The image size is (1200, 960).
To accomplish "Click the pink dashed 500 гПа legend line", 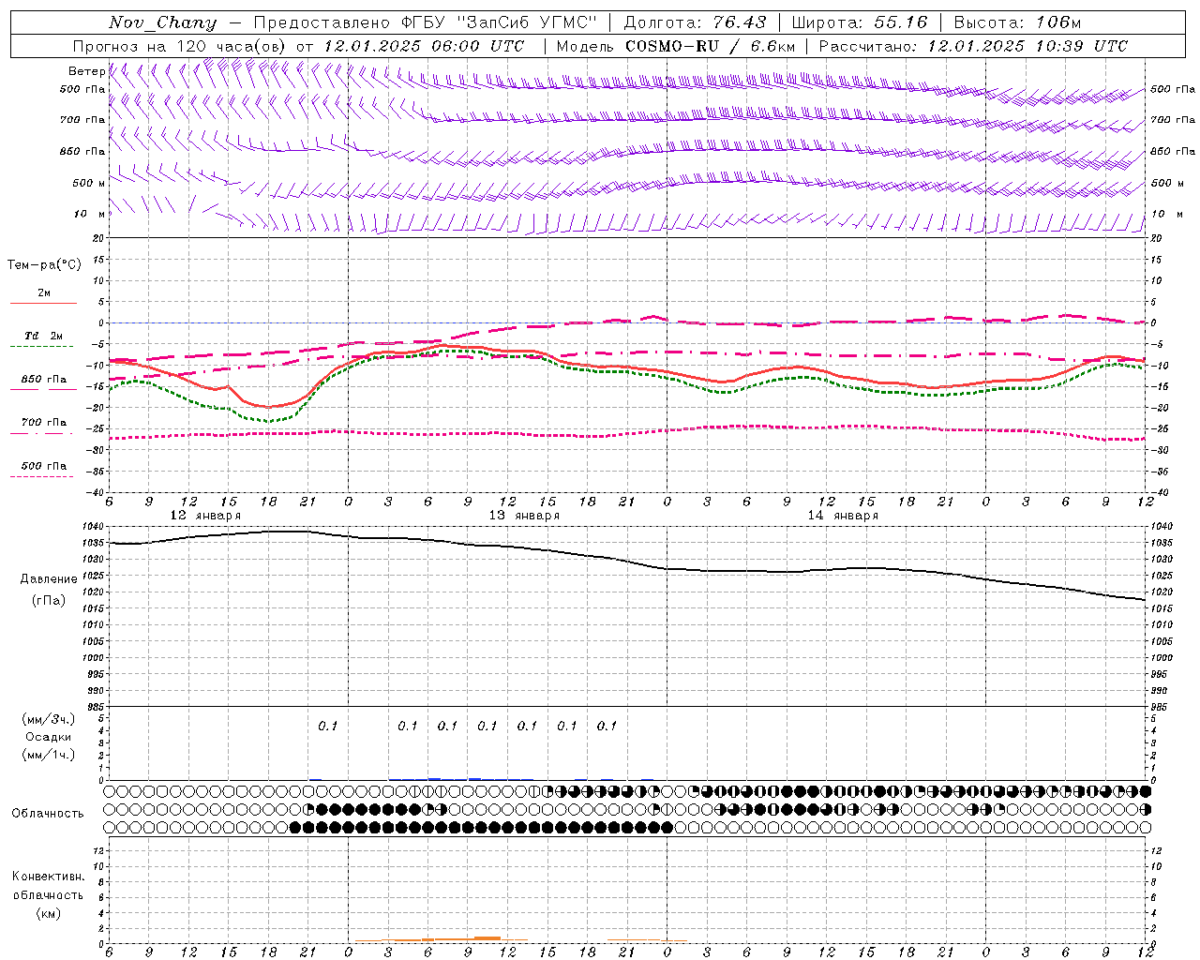I will [41, 476].
